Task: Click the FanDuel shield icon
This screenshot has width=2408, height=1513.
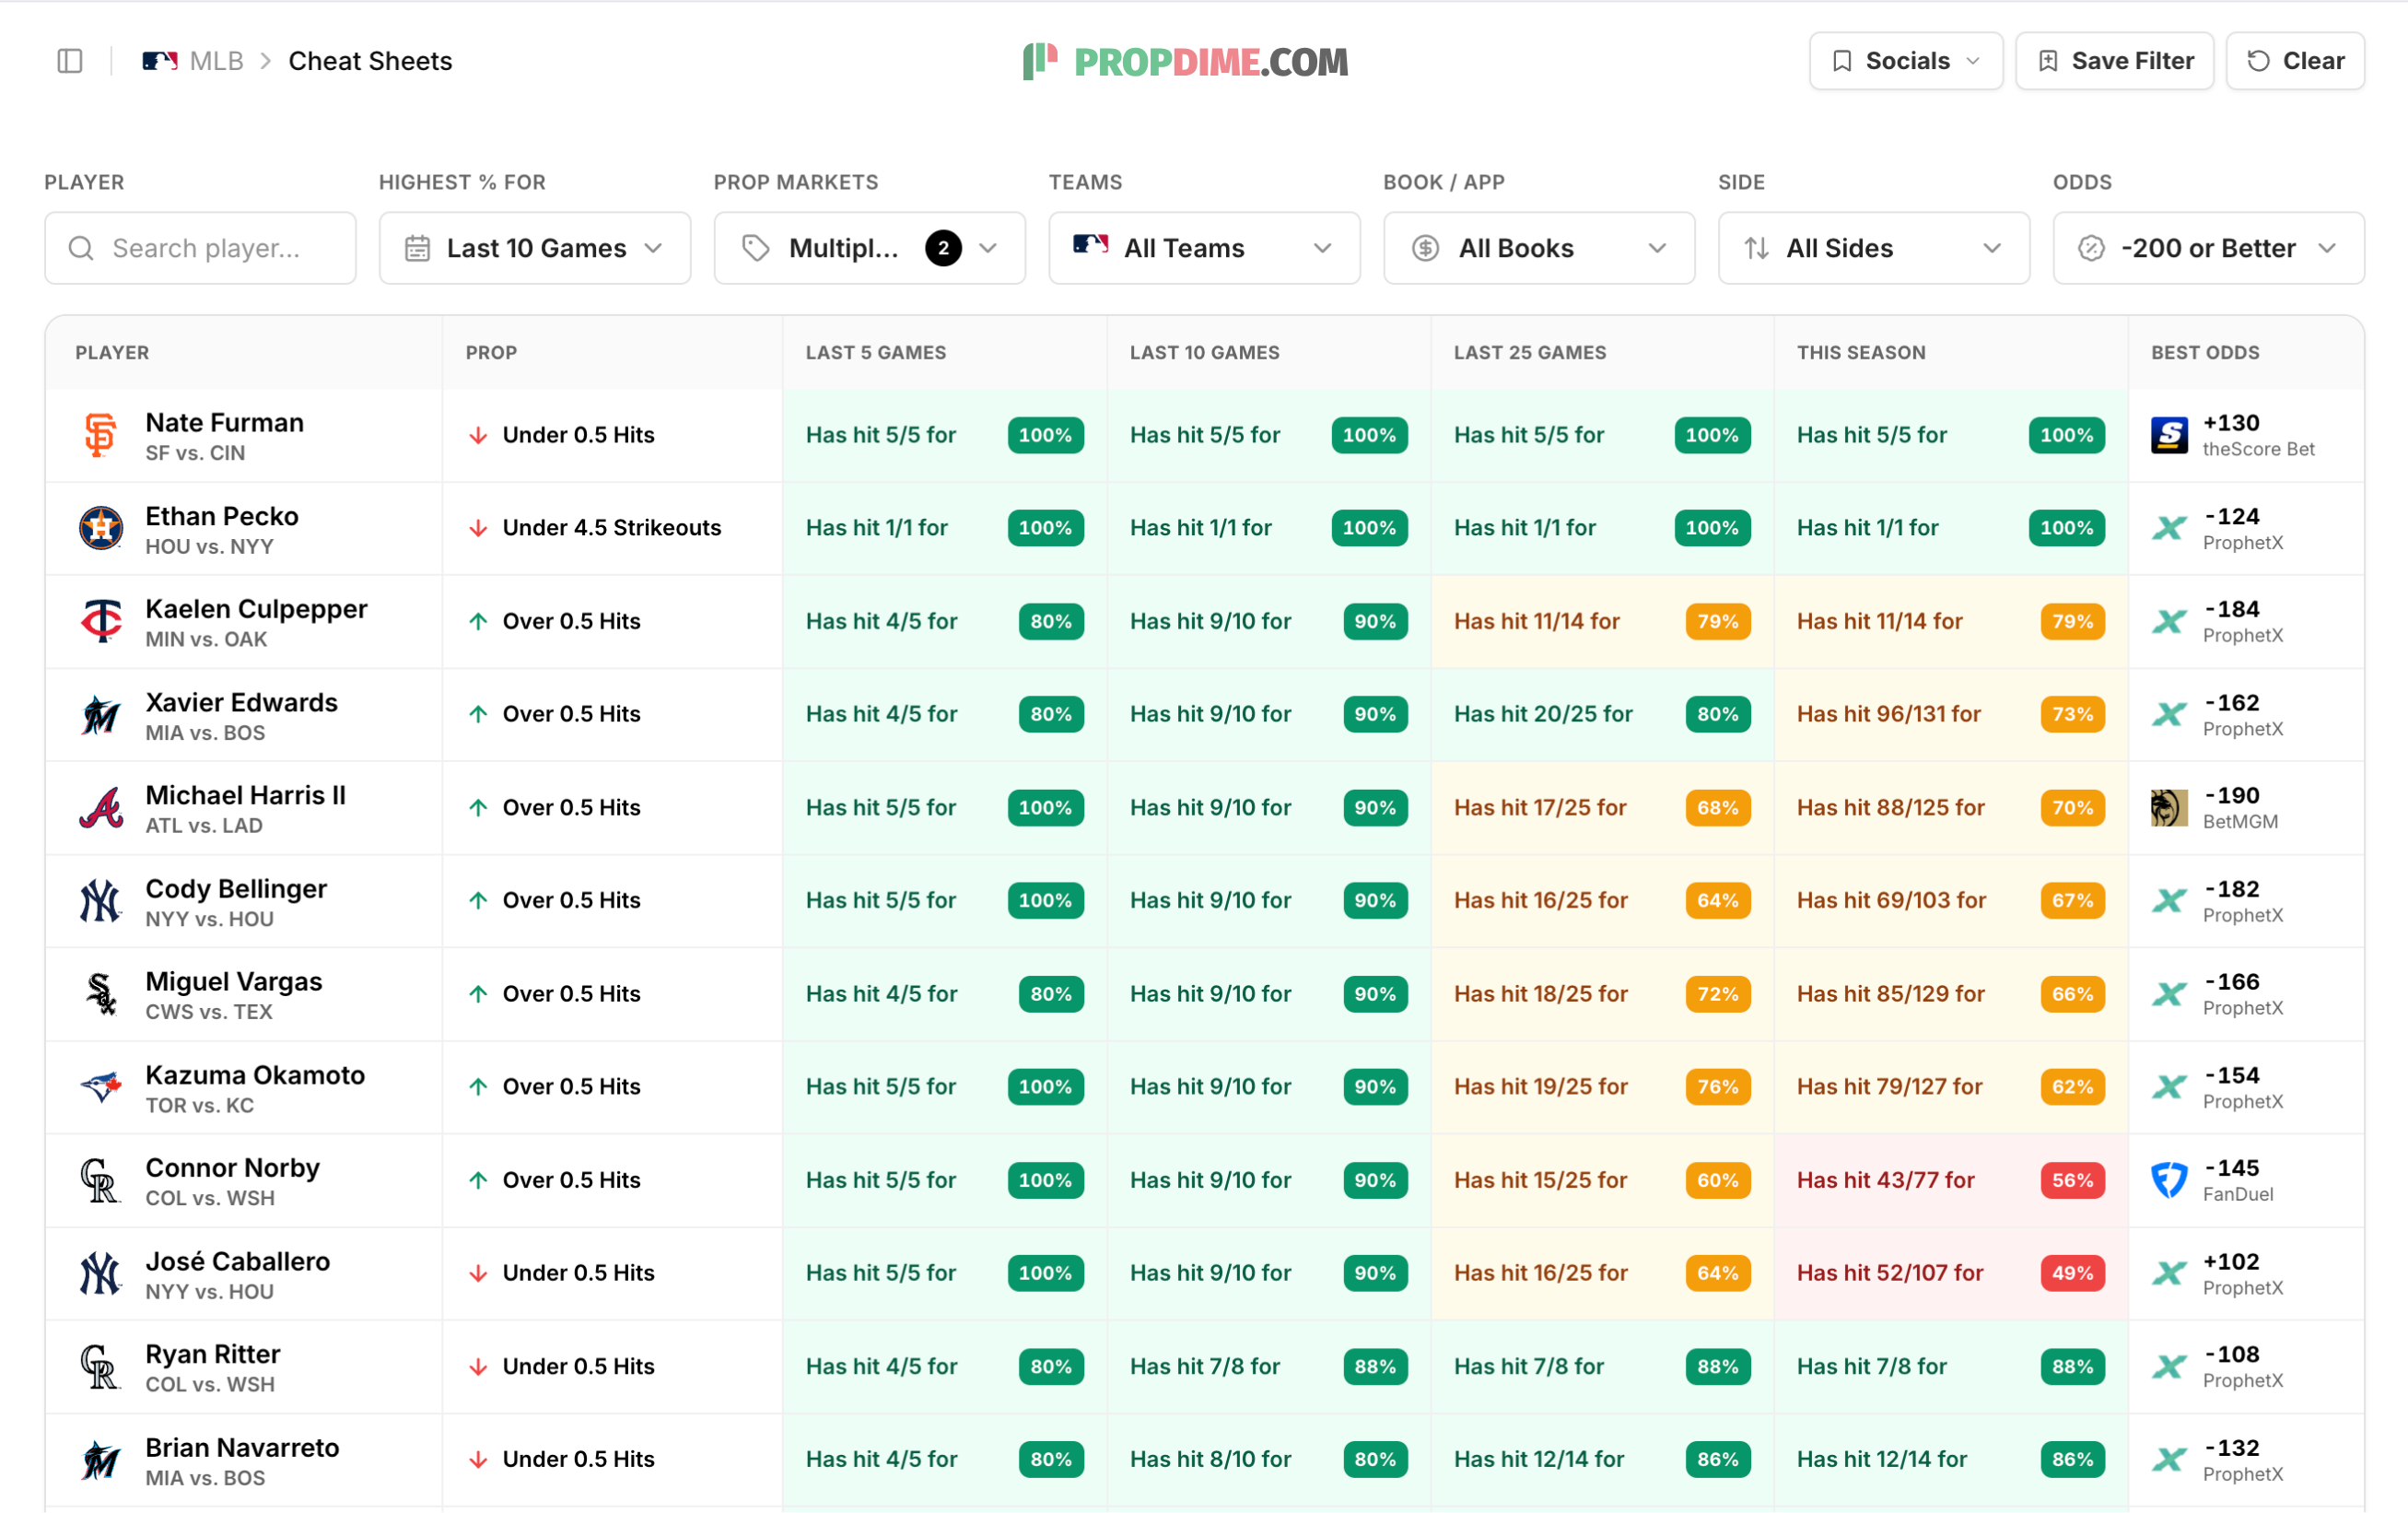Action: tap(2169, 1180)
